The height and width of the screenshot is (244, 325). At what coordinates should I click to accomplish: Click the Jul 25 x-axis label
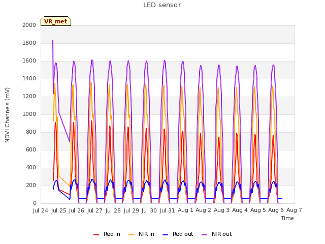(59, 210)
